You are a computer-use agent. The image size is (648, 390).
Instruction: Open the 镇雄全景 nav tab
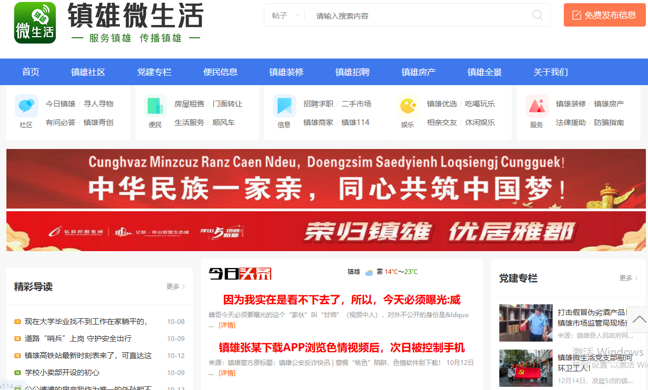point(485,72)
